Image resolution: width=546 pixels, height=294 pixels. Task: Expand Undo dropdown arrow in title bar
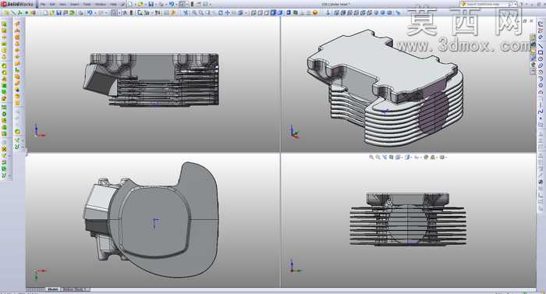pos(176,4)
